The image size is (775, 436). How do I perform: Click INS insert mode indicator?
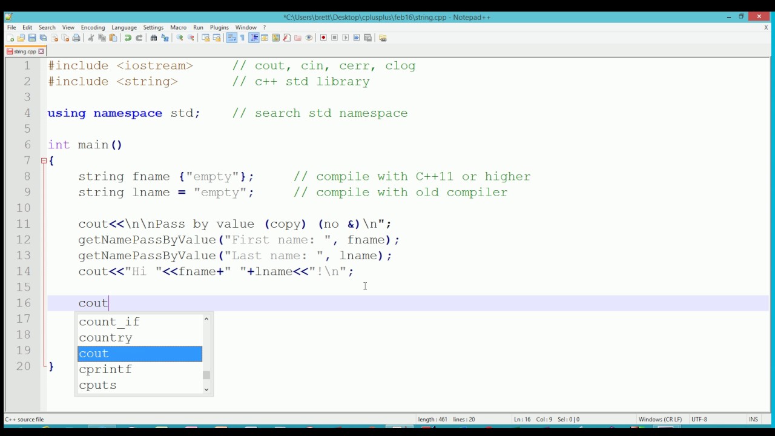click(x=753, y=419)
